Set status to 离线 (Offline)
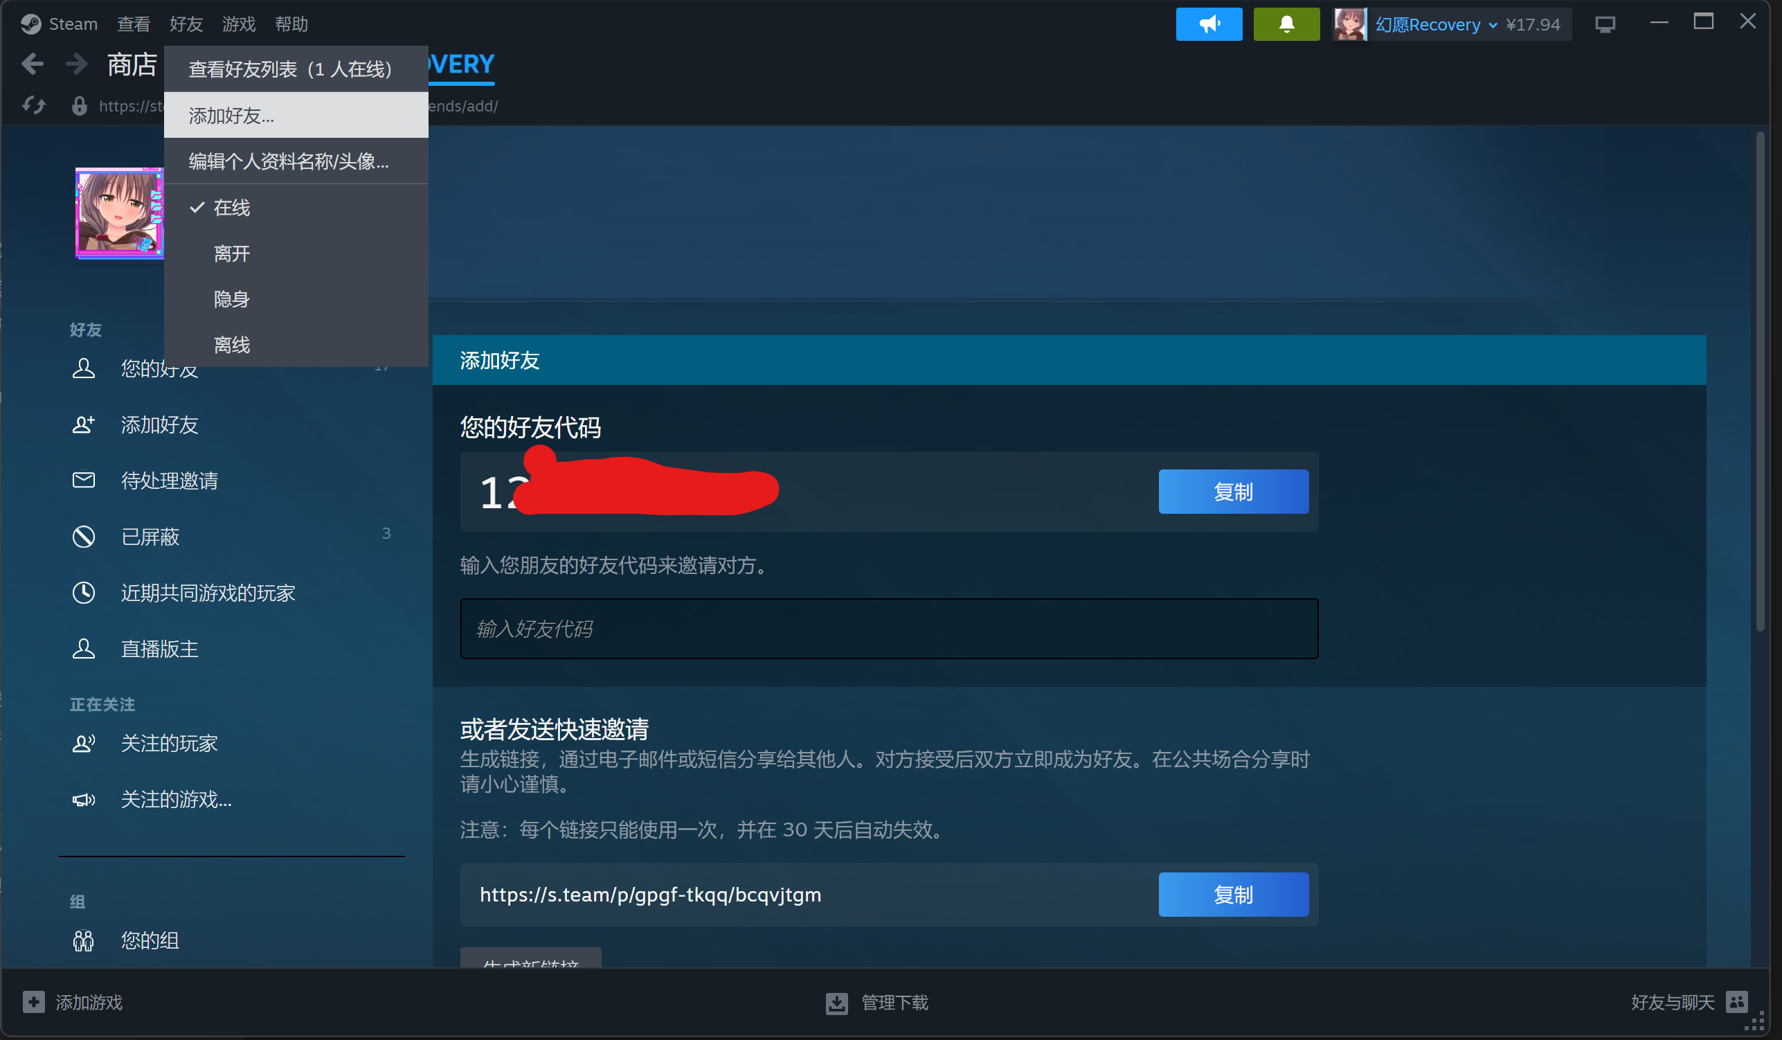1782x1040 pixels. [x=232, y=346]
